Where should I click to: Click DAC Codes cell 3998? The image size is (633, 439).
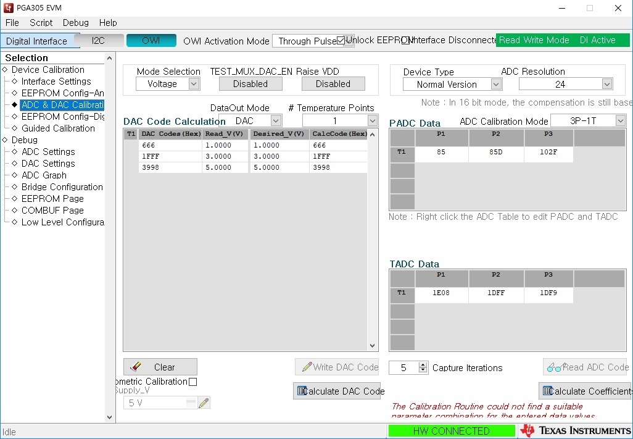170,167
